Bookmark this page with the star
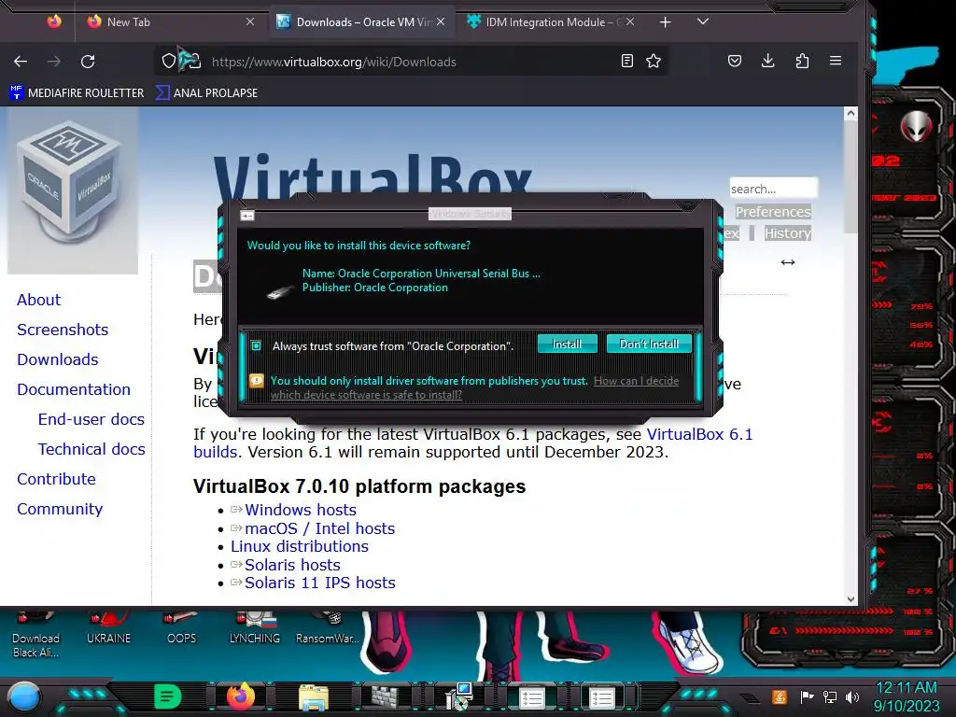Image resolution: width=956 pixels, height=717 pixels. pos(654,61)
